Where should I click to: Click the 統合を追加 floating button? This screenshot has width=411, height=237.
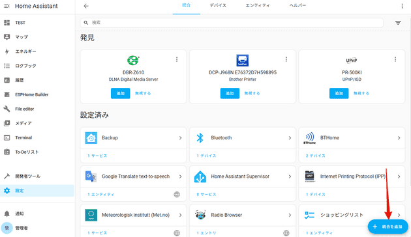[388, 227]
